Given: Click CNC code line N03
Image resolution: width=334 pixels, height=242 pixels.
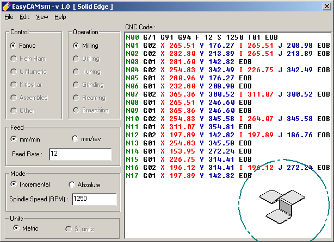Looking at the screenshot, I should [x=189, y=62].
